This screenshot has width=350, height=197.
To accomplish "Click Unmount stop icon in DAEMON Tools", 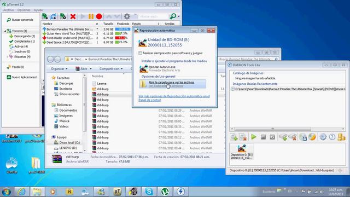I will (x=263, y=137).
